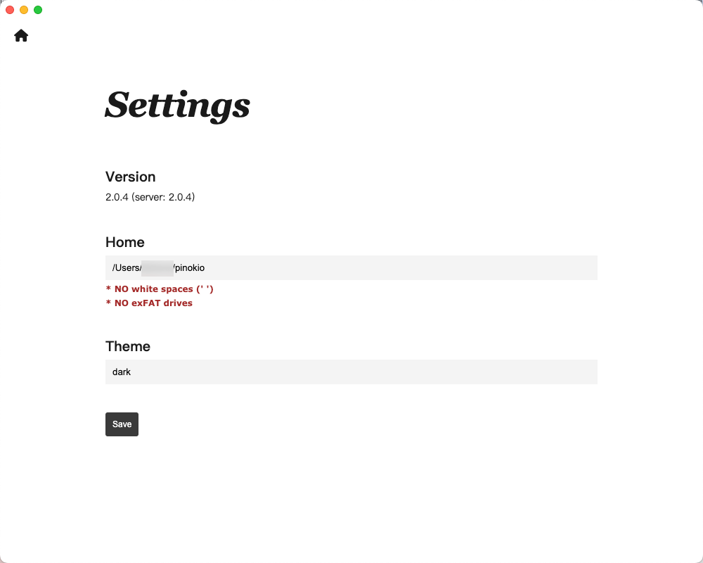The height and width of the screenshot is (563, 703).
Task: Click the blurred username in Home path
Action: click(157, 268)
